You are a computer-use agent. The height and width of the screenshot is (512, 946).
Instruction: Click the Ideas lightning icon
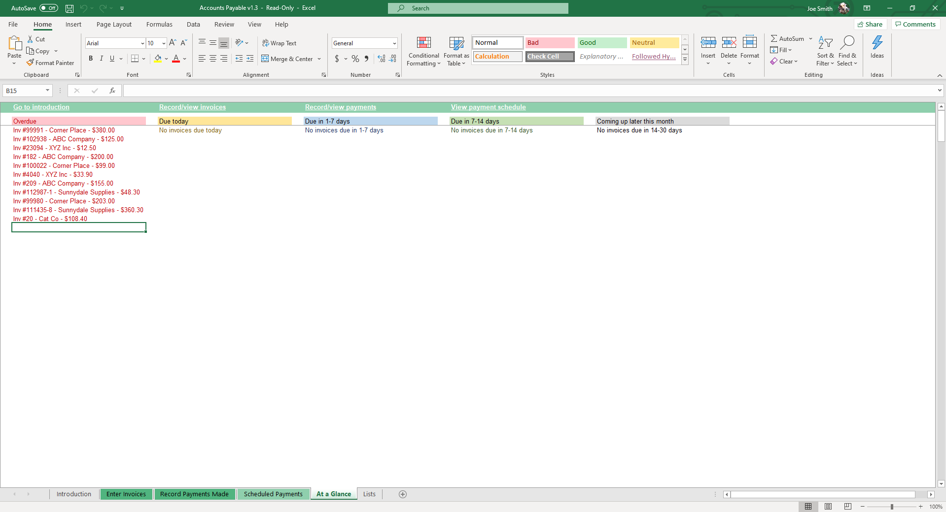(877, 43)
